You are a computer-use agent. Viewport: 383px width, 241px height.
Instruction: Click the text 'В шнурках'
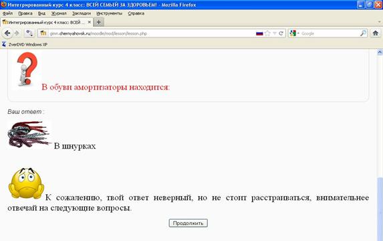[75, 146]
